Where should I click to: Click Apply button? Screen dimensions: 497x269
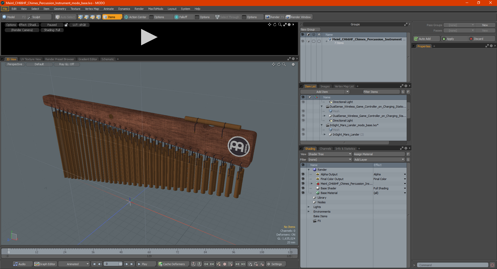pyautogui.click(x=455, y=39)
